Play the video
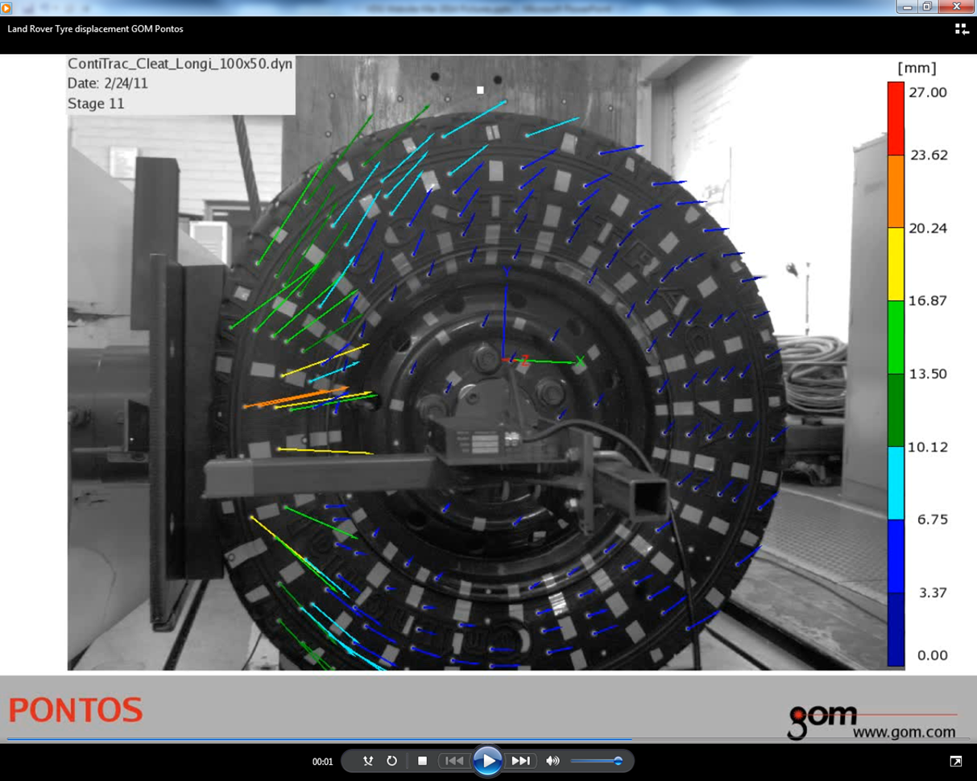Viewport: 977px width, 781px height. click(487, 761)
